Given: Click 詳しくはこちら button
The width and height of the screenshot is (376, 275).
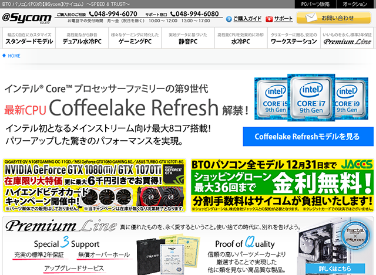Looking at the screenshot, I should [335, 269].
